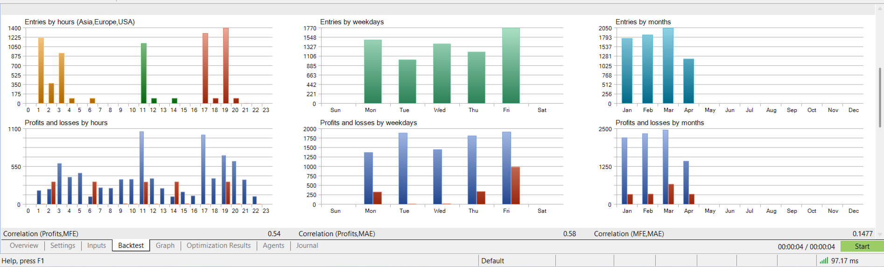The height and width of the screenshot is (267, 884).
Task: Click the Feb bar in Entries by months
Action: pos(647,69)
